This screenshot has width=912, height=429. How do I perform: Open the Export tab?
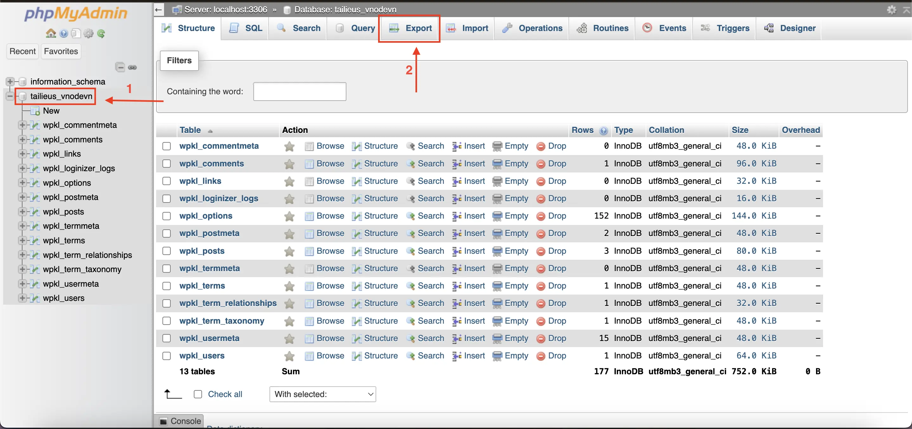[410, 28]
